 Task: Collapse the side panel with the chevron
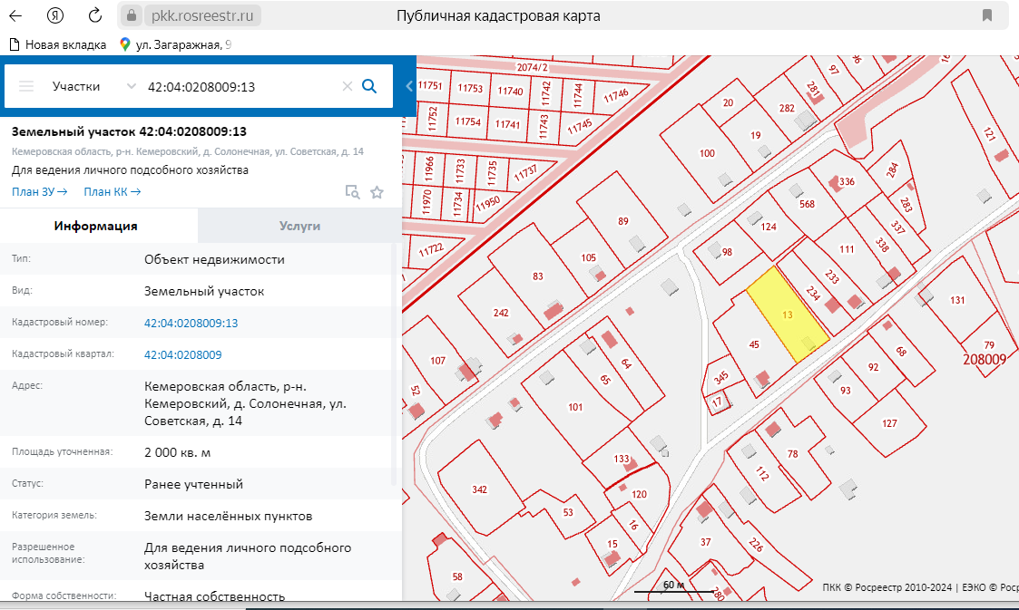click(408, 86)
